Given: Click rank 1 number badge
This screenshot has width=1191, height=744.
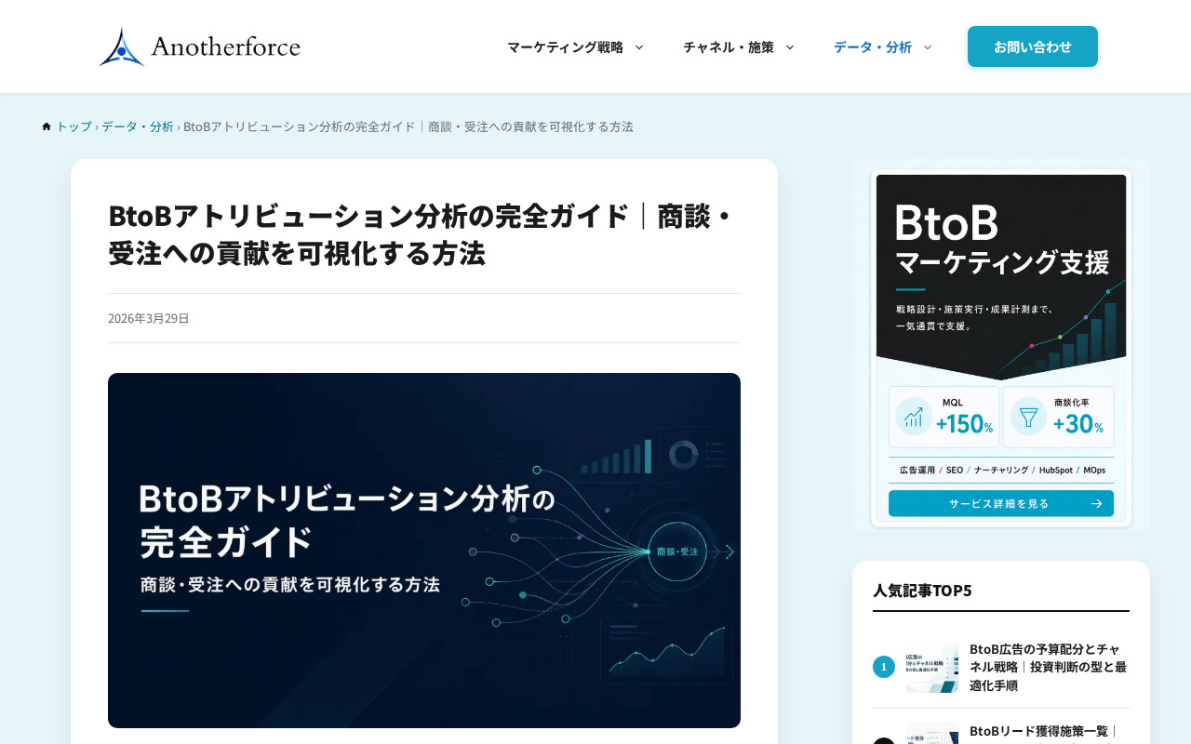Looking at the screenshot, I should coord(884,667).
